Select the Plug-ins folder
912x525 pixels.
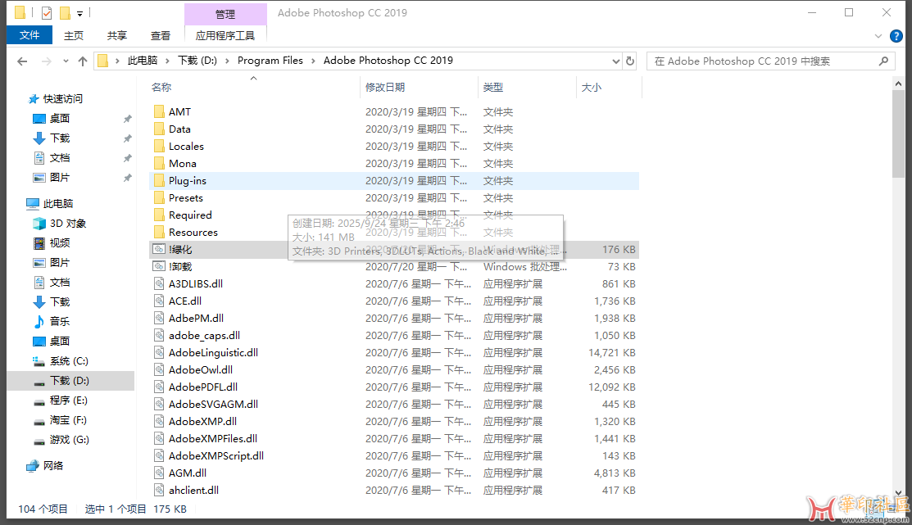pos(187,180)
